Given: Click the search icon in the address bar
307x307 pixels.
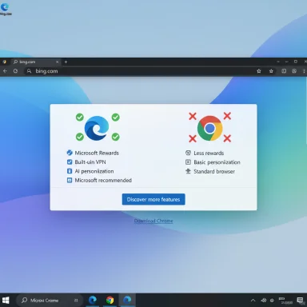Looking at the screenshot, I should tap(29, 71).
